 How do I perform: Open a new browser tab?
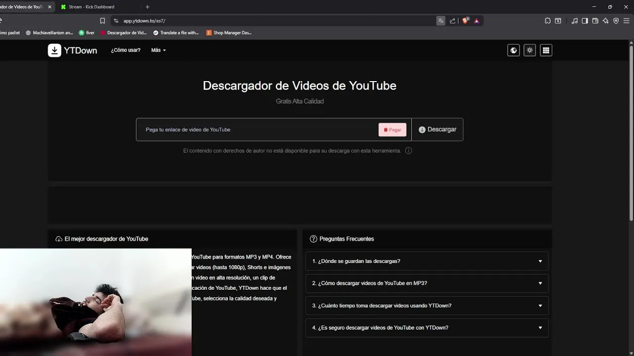click(x=147, y=7)
